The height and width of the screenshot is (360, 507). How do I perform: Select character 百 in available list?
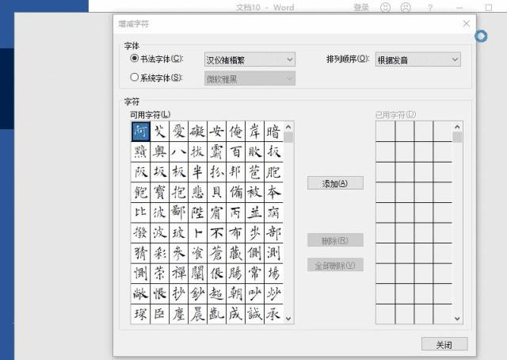236,151
